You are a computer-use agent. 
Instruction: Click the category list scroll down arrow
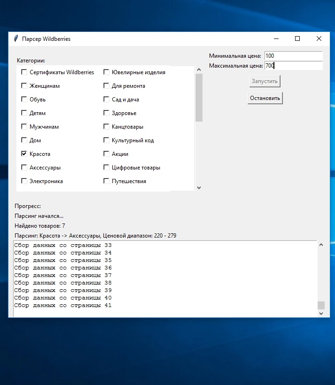point(199,187)
